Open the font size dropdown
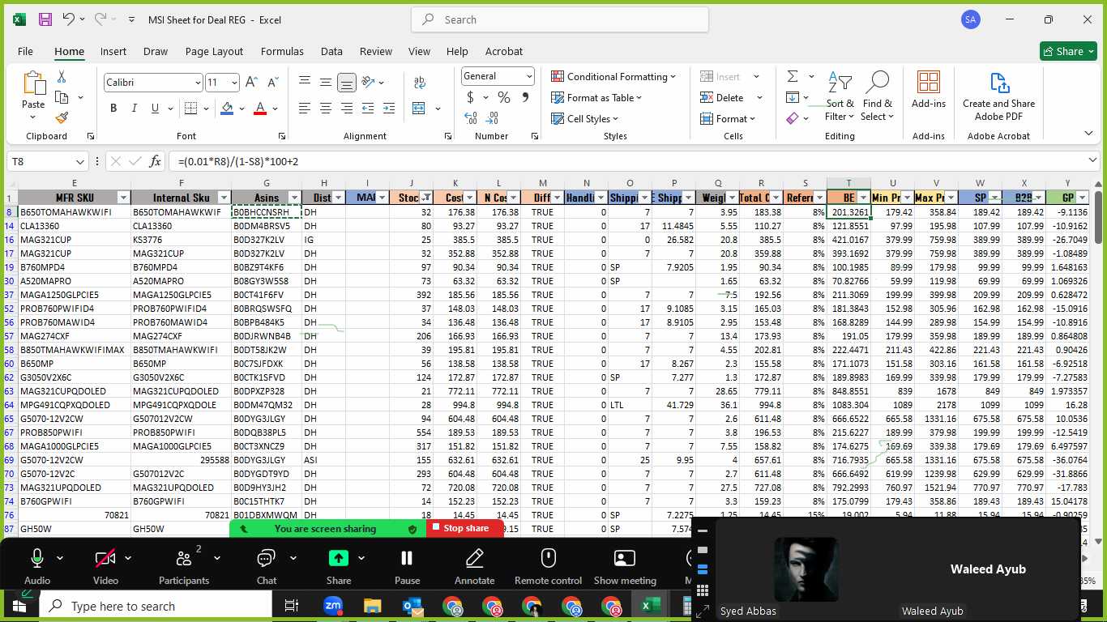Viewport: 1107px width, 622px height. (x=234, y=83)
